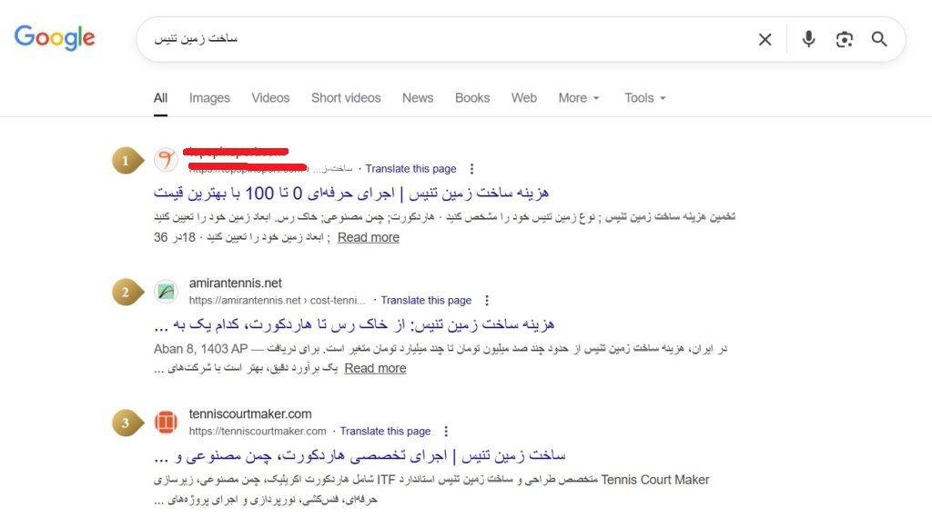
Task: Click the Google logo
Action: (55, 37)
